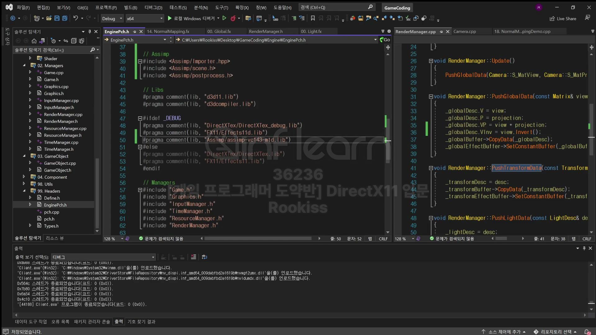
Task: Open the 빌드(B) menu
Action: pyautogui.click(x=130, y=7)
